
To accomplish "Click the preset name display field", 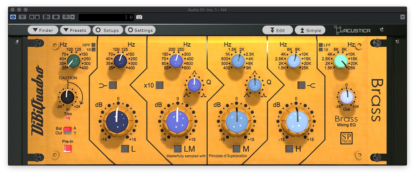I will pos(102,17).
